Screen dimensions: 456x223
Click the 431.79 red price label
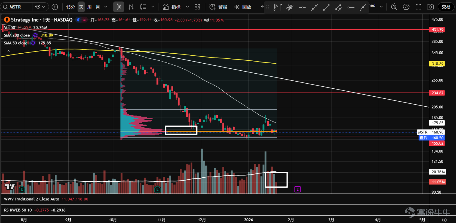coord(437,30)
